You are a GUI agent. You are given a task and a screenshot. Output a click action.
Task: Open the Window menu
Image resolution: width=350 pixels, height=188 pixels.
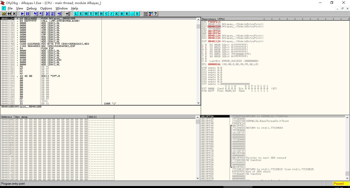[61, 8]
